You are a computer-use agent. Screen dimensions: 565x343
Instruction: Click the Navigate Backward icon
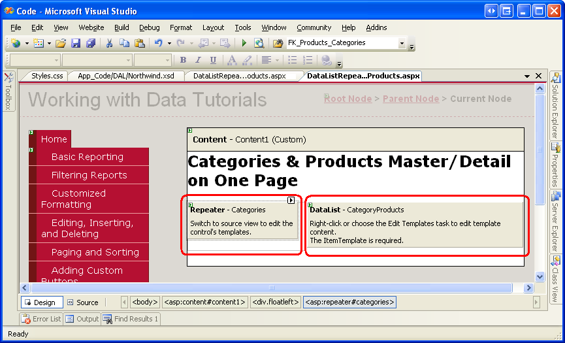(x=203, y=43)
